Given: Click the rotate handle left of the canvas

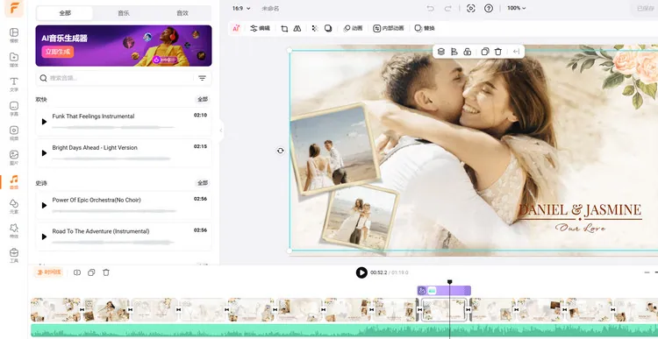Looking at the screenshot, I should click(x=281, y=151).
